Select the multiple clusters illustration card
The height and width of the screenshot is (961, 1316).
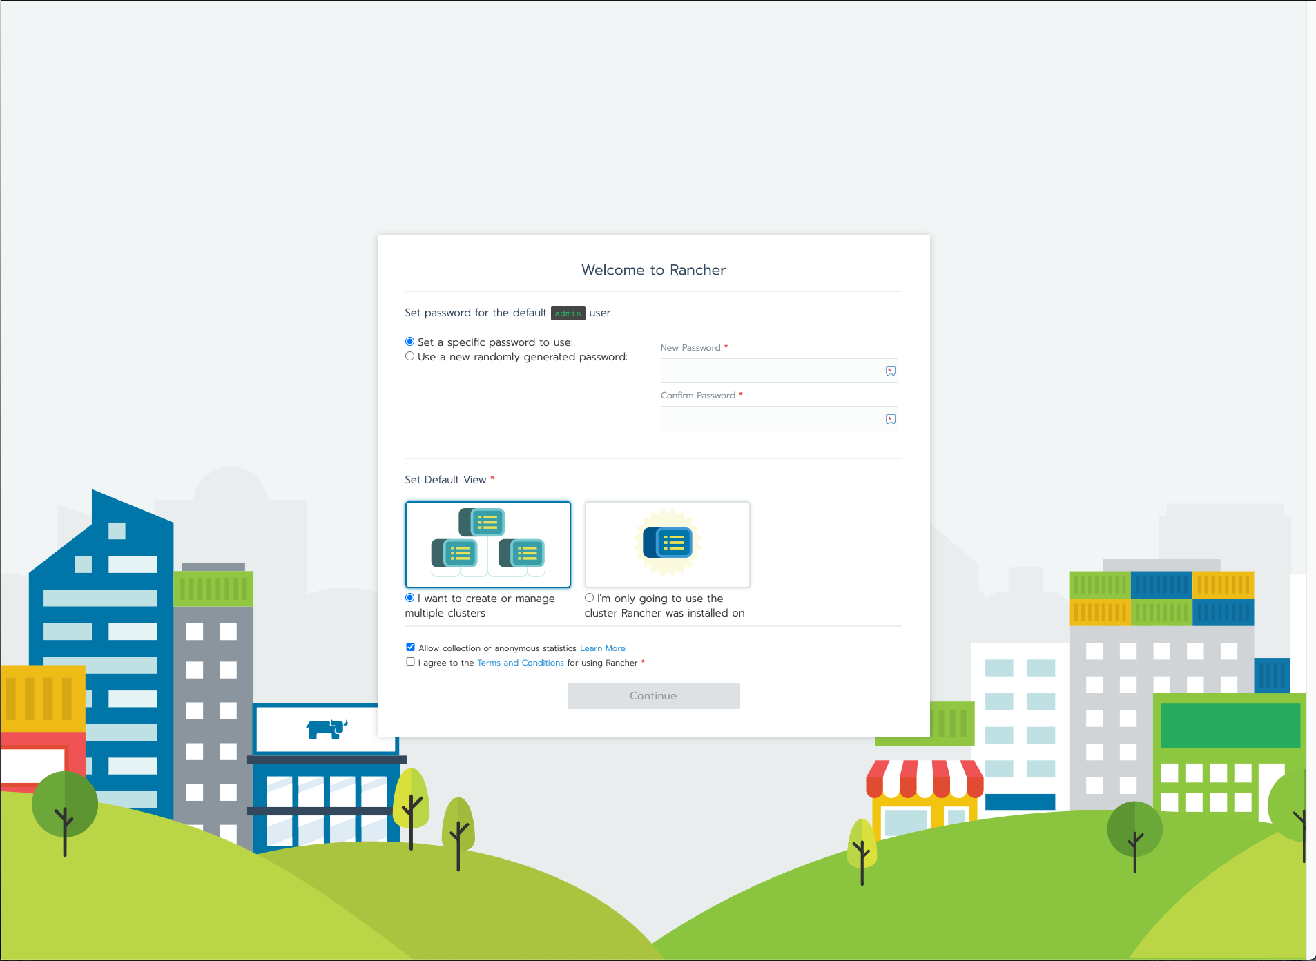[x=487, y=544]
